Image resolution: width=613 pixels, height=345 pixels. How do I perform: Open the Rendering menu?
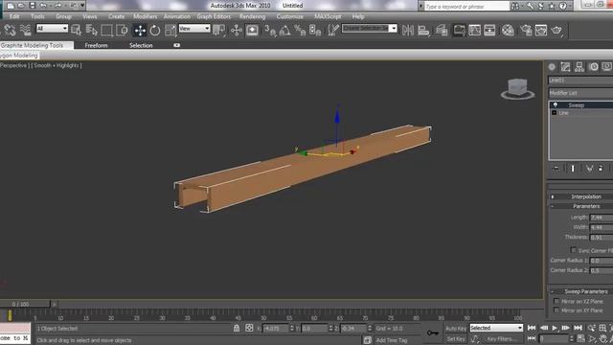tap(252, 16)
